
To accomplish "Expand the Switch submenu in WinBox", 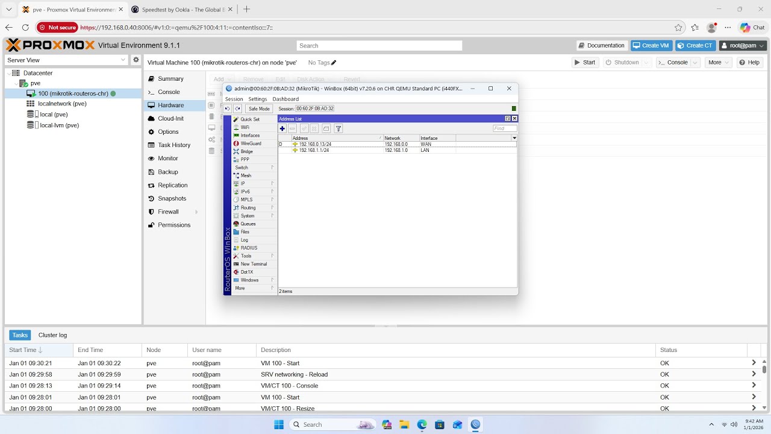I will click(254, 168).
